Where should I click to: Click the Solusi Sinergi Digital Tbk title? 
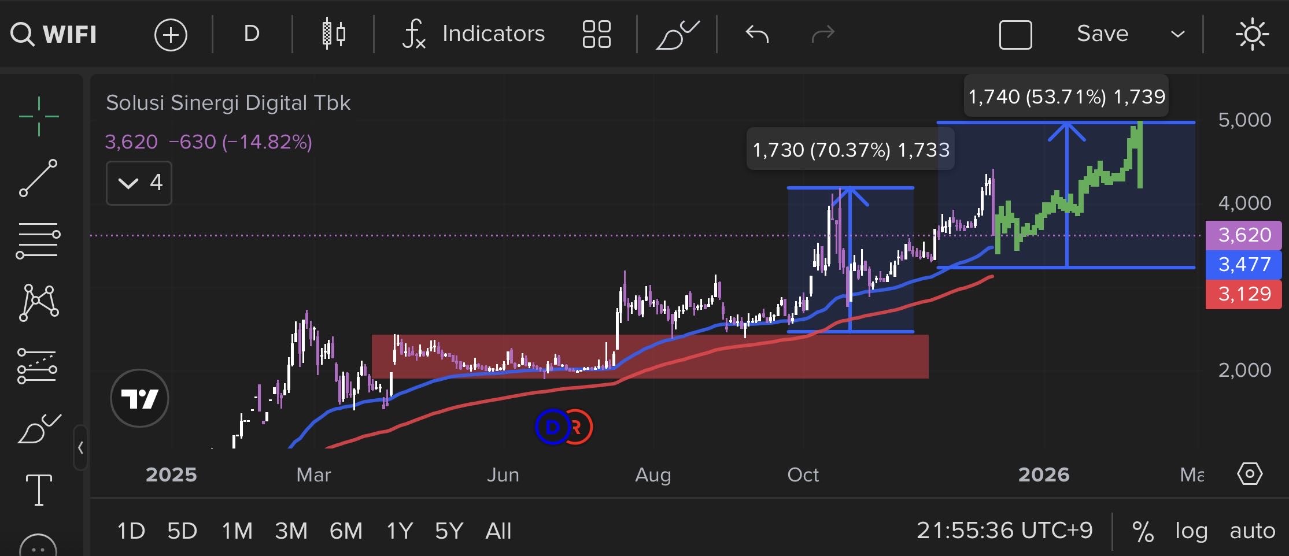click(x=228, y=103)
